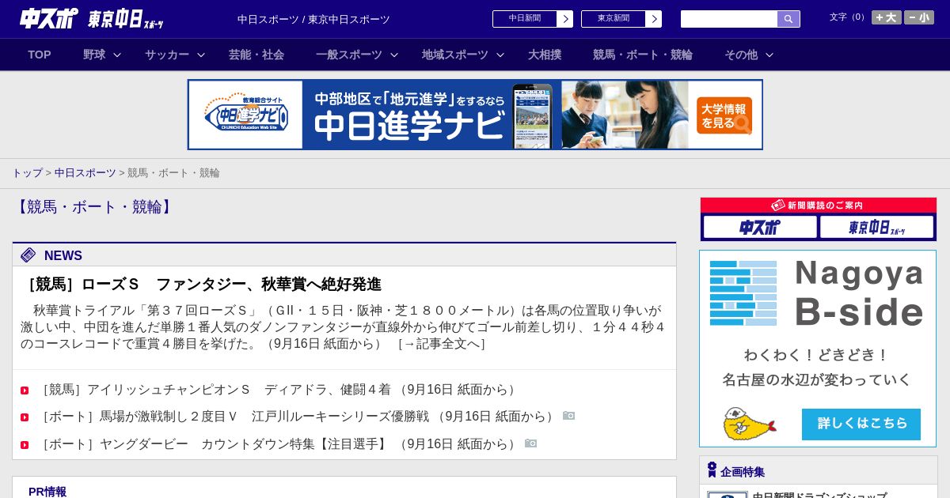This screenshot has width=950, height=498.
Task: Click the Chunichi Sports logo
Action: pyautogui.click(x=49, y=18)
